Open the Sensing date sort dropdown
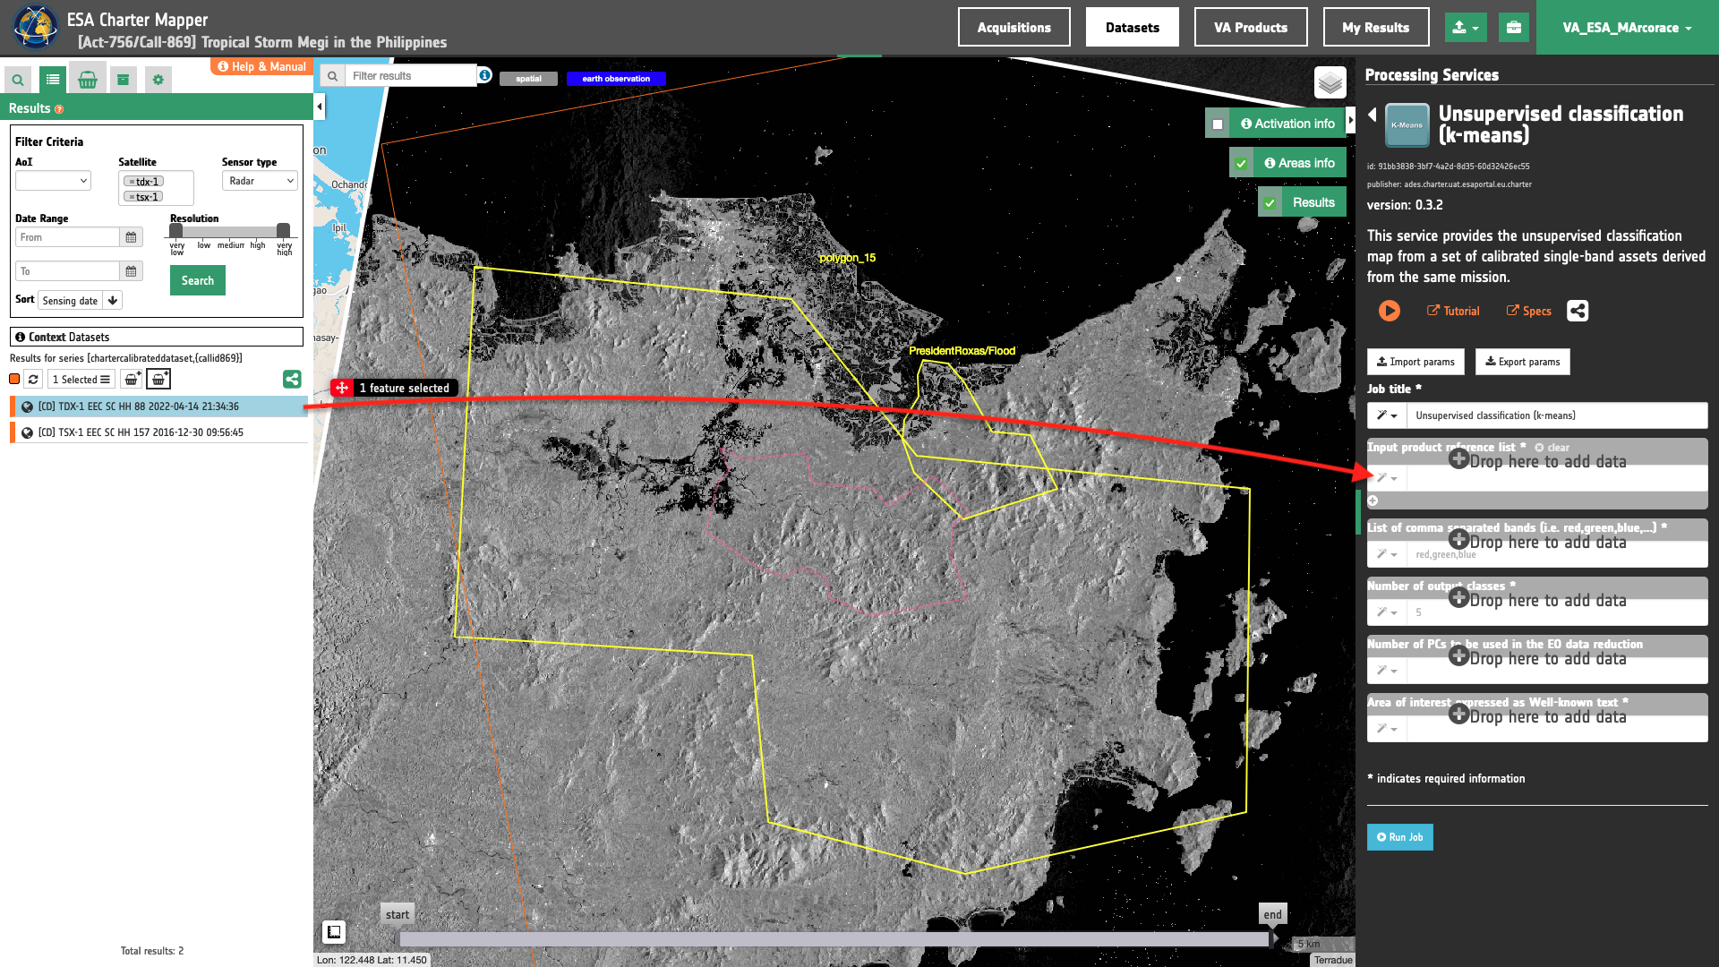 point(71,301)
